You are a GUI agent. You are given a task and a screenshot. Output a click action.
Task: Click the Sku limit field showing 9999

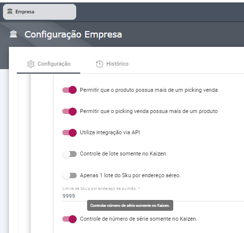[x=153, y=196]
